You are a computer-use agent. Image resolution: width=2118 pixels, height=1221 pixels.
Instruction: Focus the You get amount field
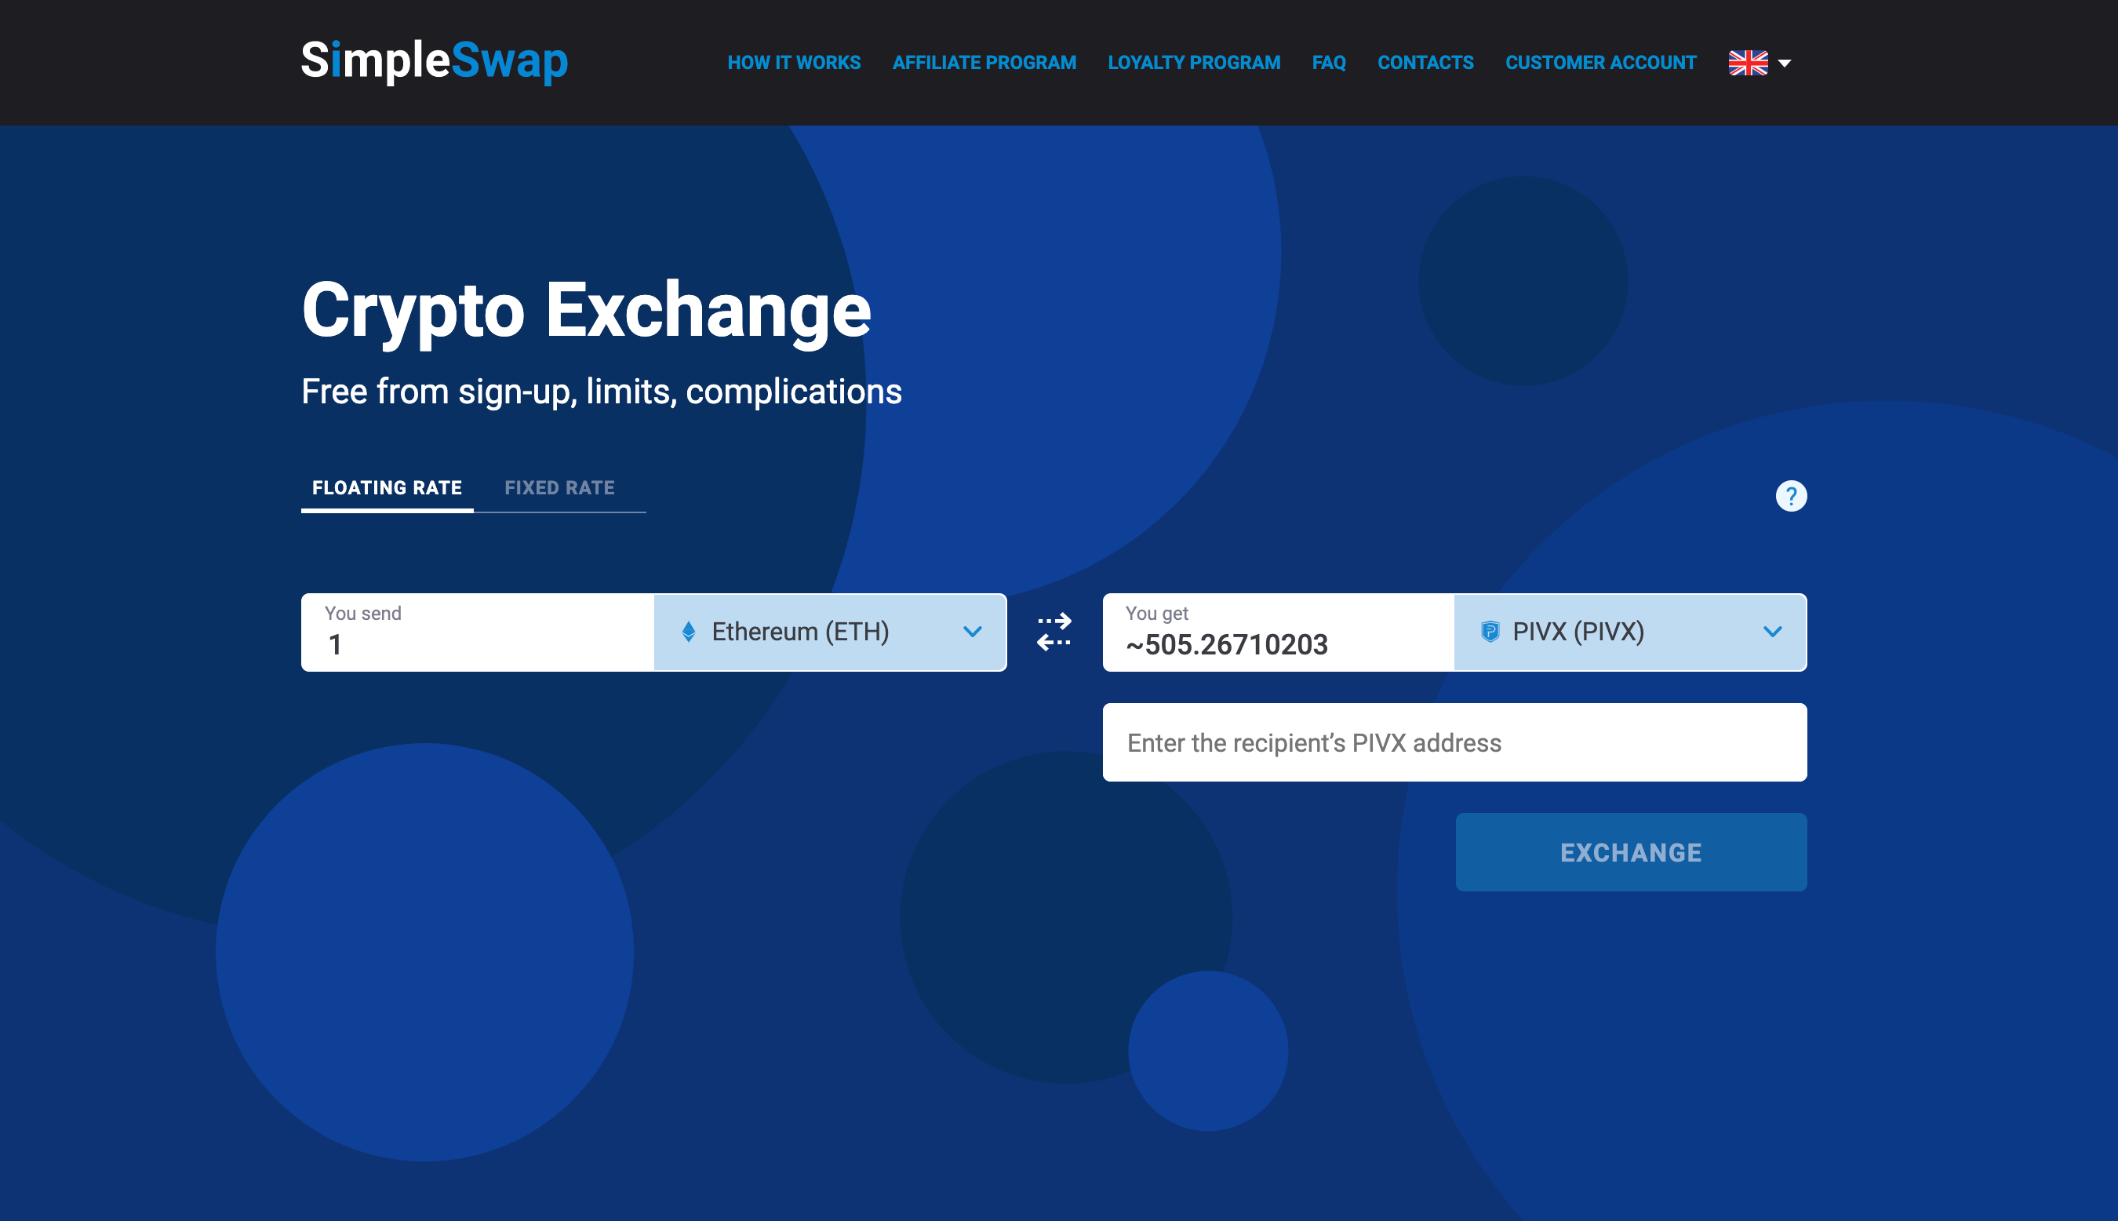[x=1278, y=632]
